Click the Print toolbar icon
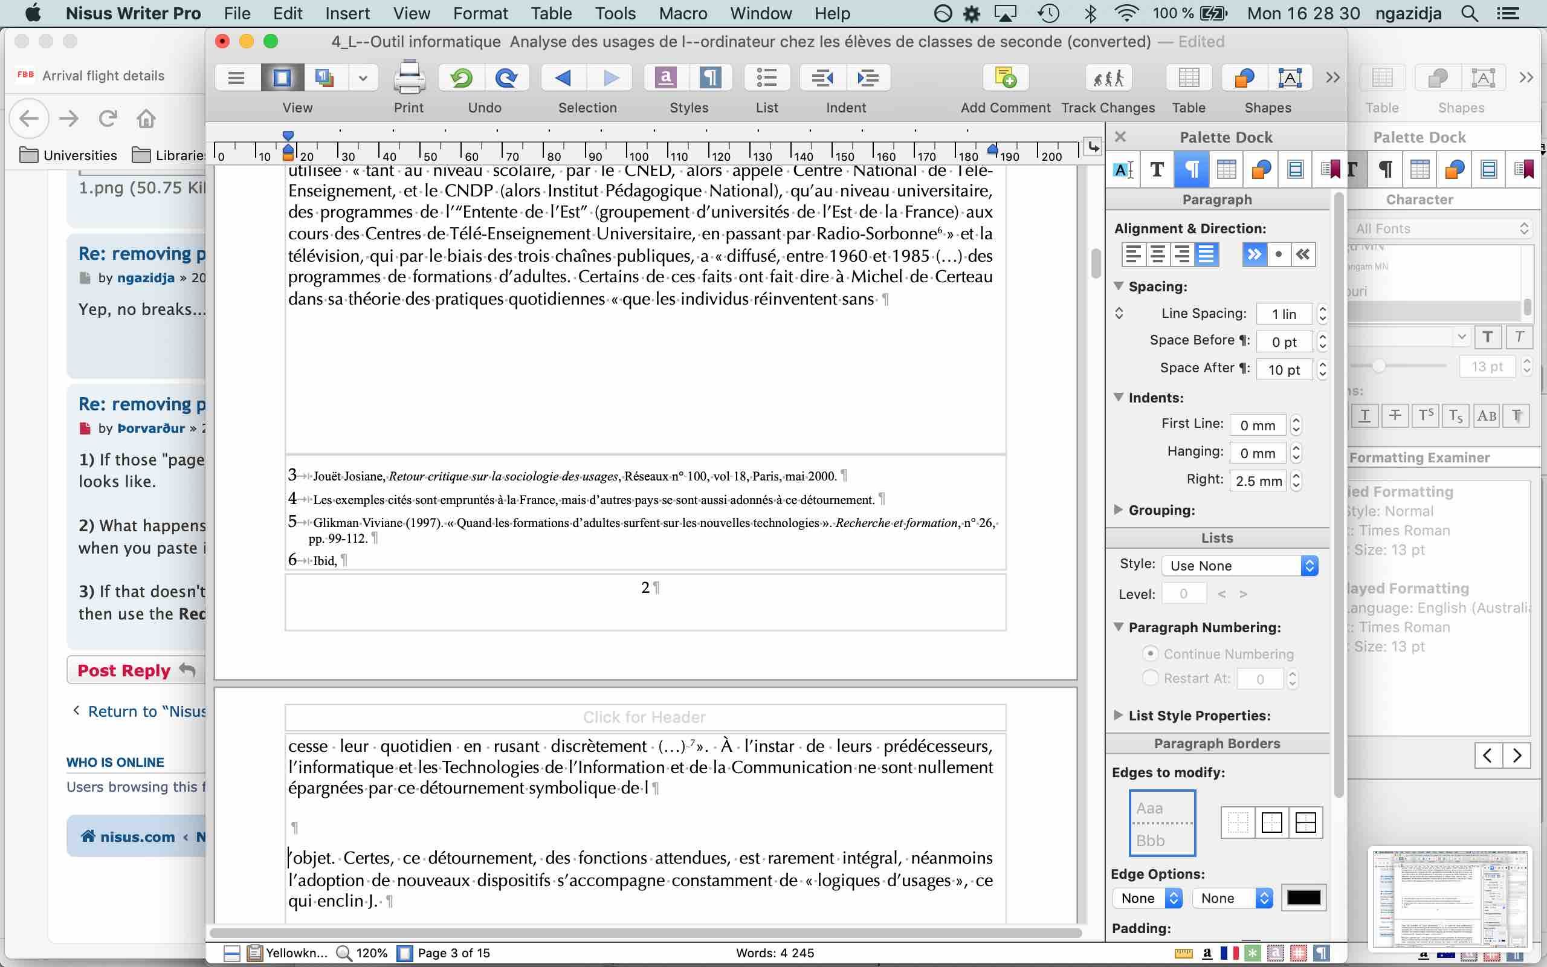This screenshot has width=1547, height=967. [409, 77]
